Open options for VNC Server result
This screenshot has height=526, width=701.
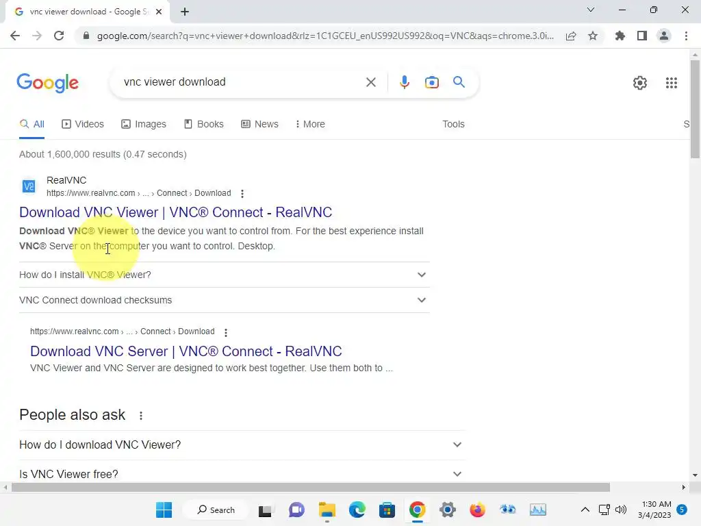pos(226,332)
